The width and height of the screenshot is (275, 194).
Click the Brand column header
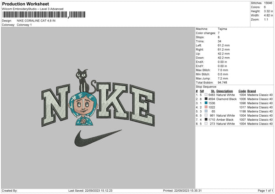click(x=252, y=91)
